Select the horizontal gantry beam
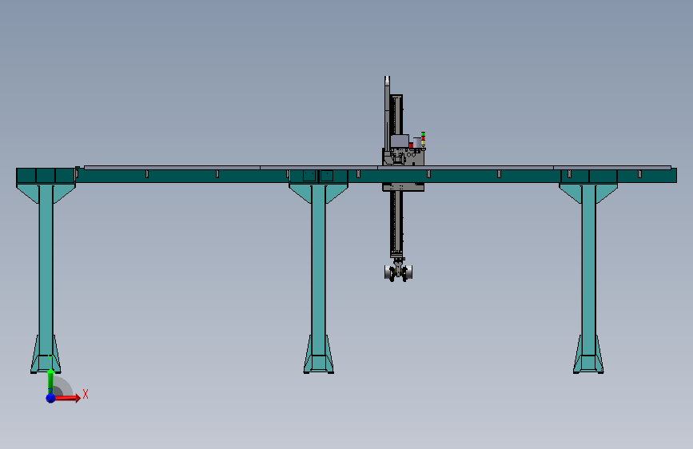693x449 pixels. coord(346,176)
